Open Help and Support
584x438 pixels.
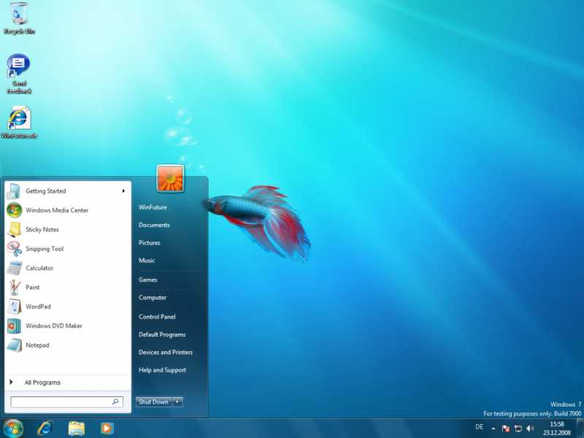click(162, 370)
